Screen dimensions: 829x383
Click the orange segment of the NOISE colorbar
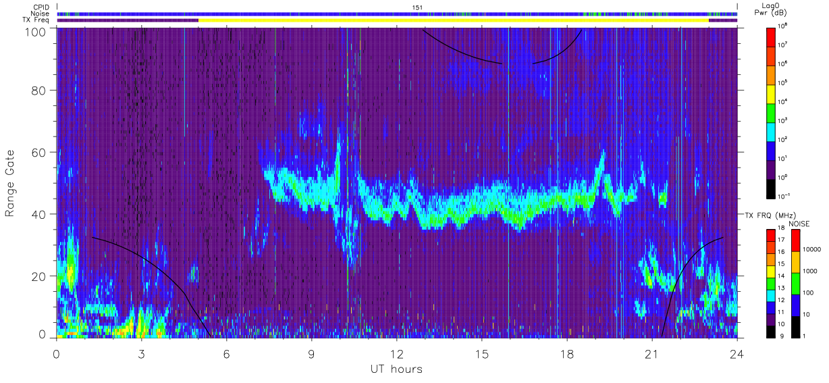pyautogui.click(x=795, y=261)
